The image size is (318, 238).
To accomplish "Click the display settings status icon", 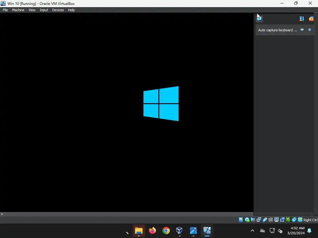I will (276, 220).
